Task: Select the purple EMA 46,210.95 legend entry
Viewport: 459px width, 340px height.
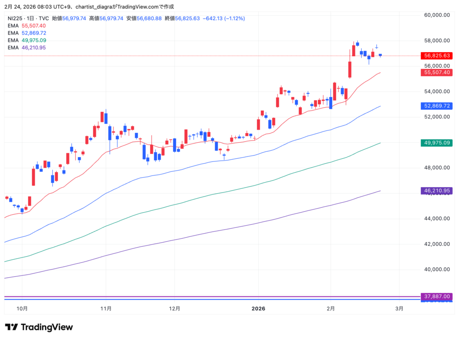Action: tap(27, 47)
